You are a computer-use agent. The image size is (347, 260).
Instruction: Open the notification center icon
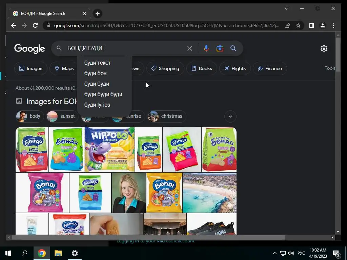tap(336, 254)
